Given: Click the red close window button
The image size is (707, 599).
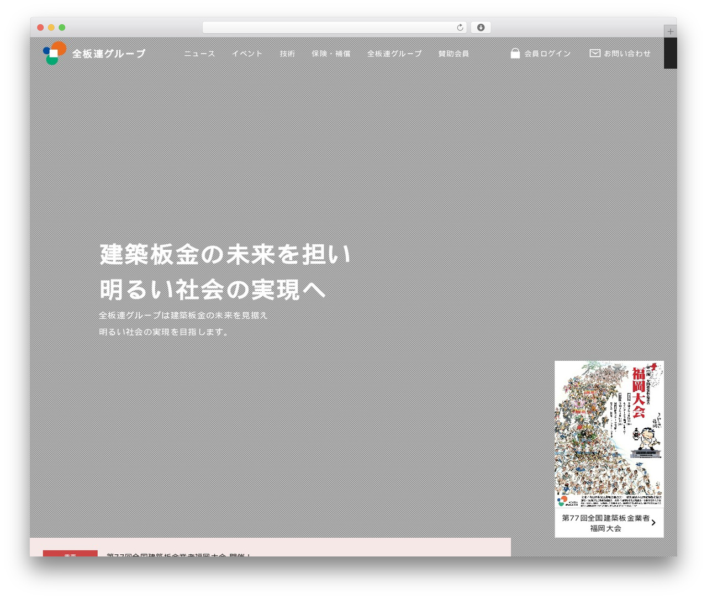Looking at the screenshot, I should tap(40, 28).
